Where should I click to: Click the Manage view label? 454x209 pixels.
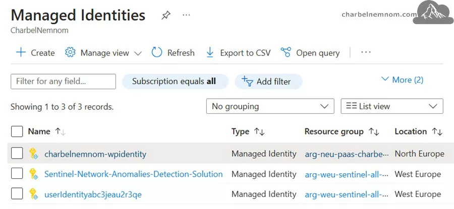click(105, 53)
